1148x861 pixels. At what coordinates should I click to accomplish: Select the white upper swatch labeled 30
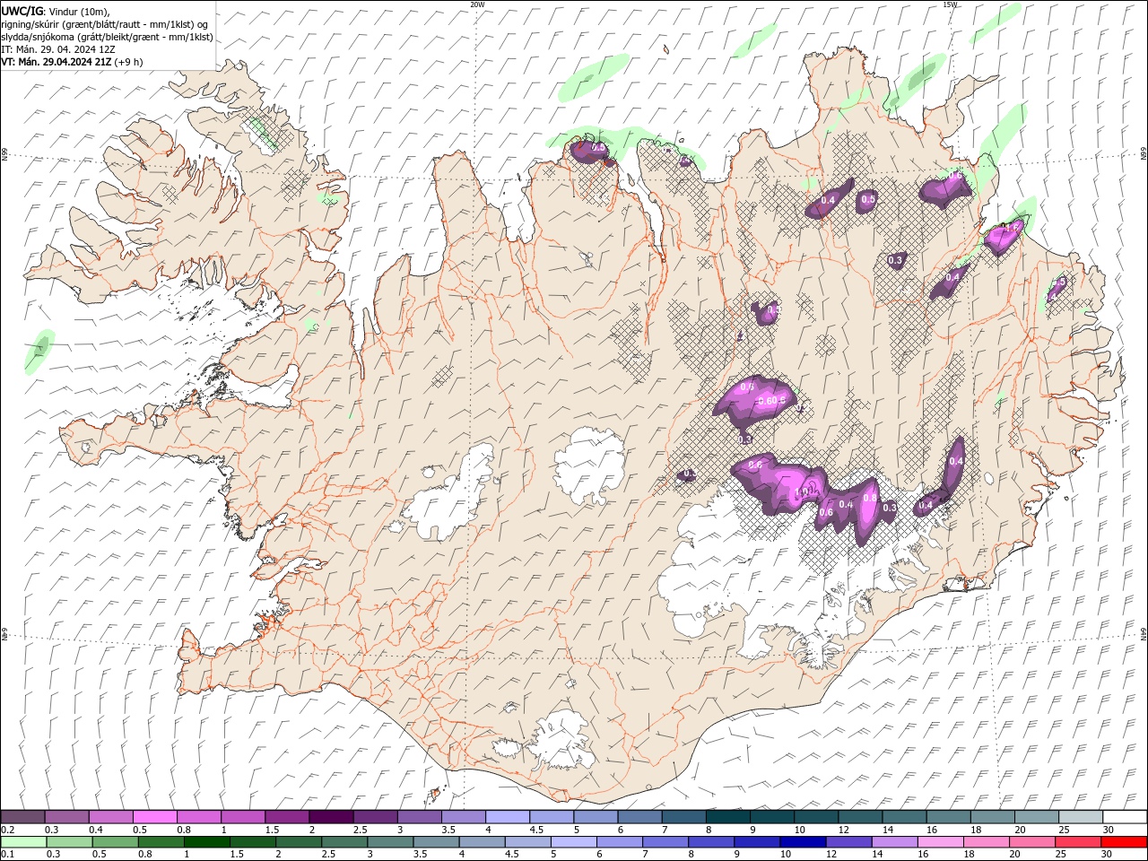pyautogui.click(x=1126, y=816)
